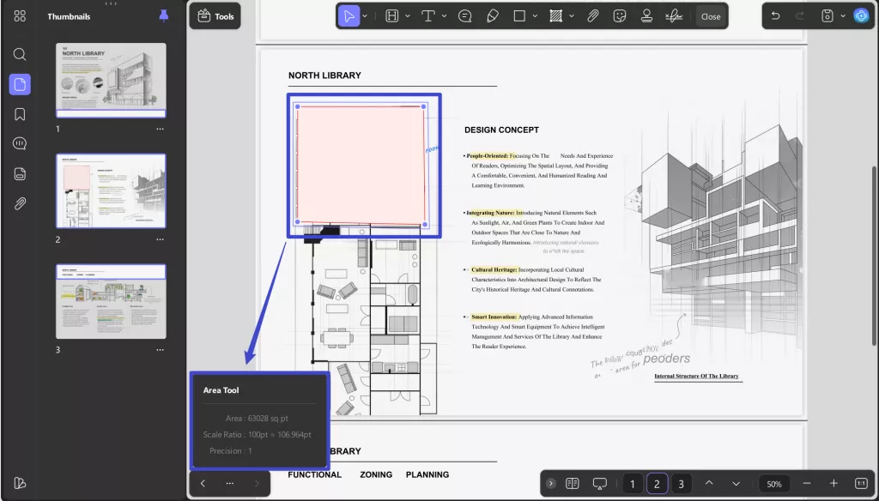Click the attach file paperclip in toolbar
Screen dimensions: 879x501
click(x=592, y=15)
